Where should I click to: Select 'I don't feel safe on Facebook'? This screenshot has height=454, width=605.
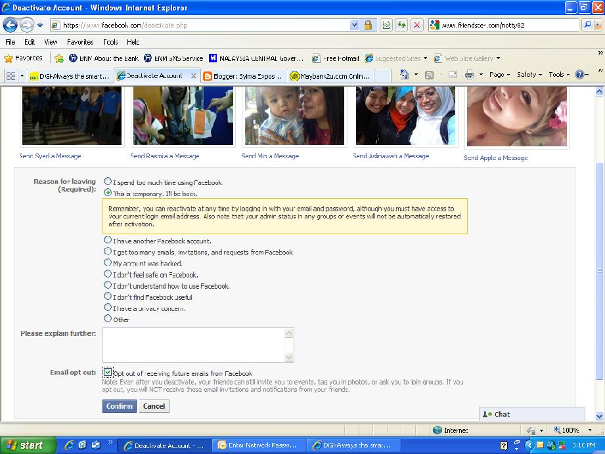108,274
